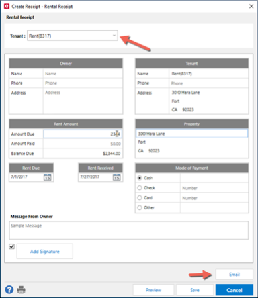The image size is (258, 298).
Task: Click the Rent Due date 7/1/2017
Action: click(19, 177)
